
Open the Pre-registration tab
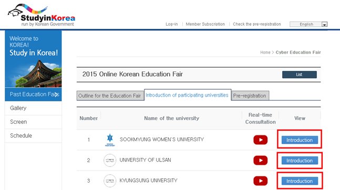[x=250, y=96]
